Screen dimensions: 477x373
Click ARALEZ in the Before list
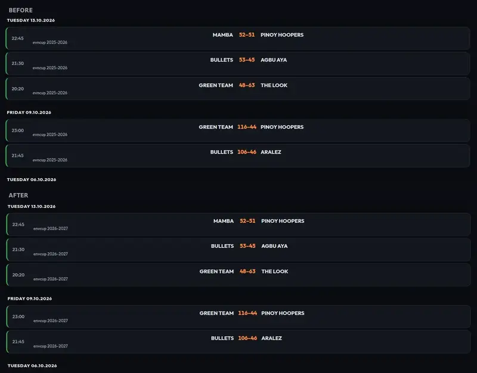(271, 152)
